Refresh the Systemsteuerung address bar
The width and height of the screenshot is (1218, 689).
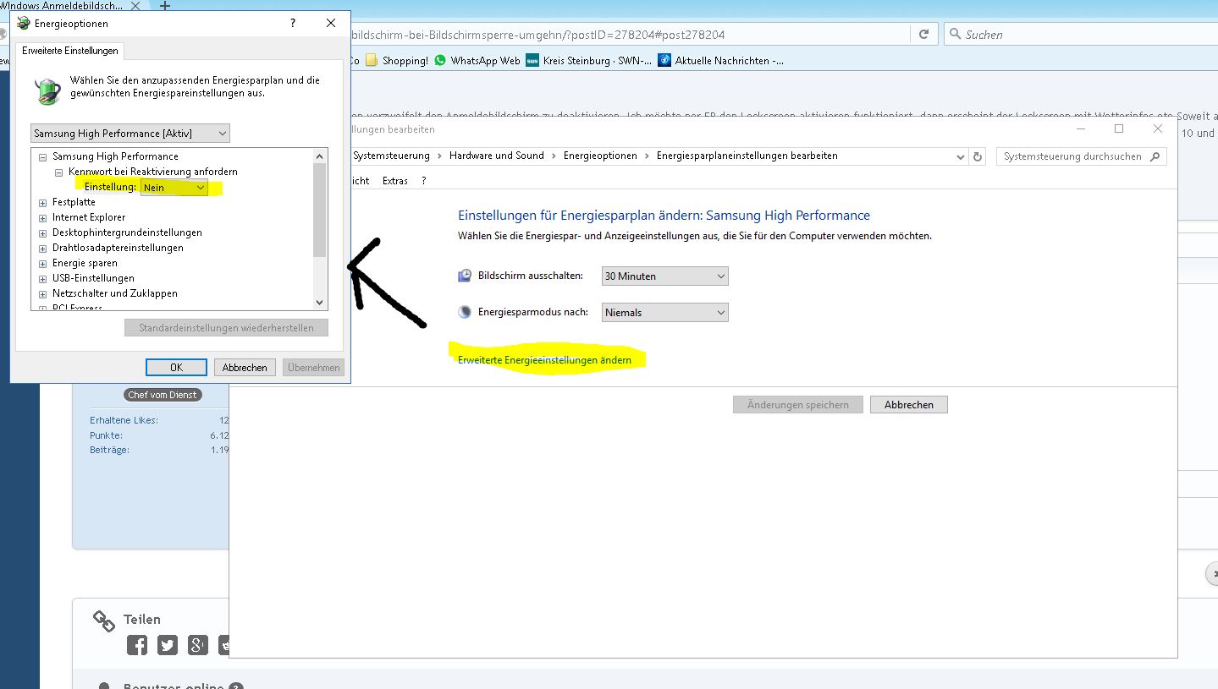[x=978, y=156]
